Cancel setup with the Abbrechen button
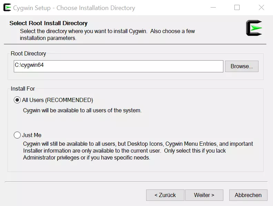 248,195
